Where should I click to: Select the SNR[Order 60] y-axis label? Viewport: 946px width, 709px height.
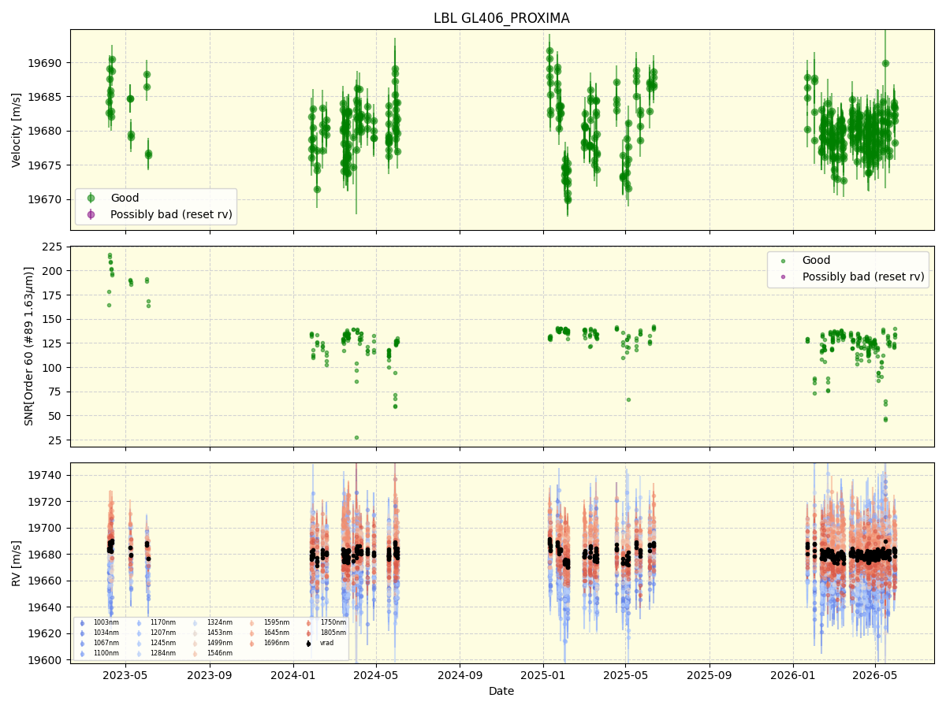point(29,346)
